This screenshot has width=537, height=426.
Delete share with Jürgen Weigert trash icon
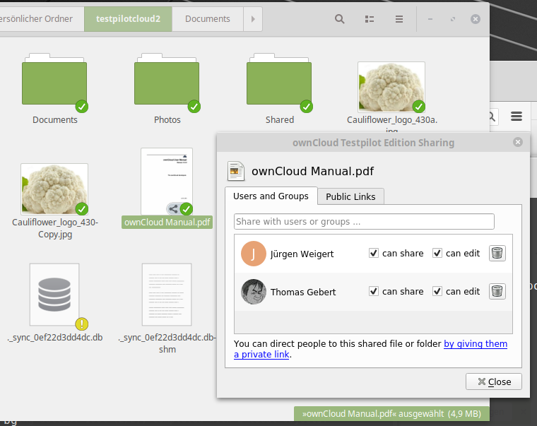pyautogui.click(x=497, y=254)
